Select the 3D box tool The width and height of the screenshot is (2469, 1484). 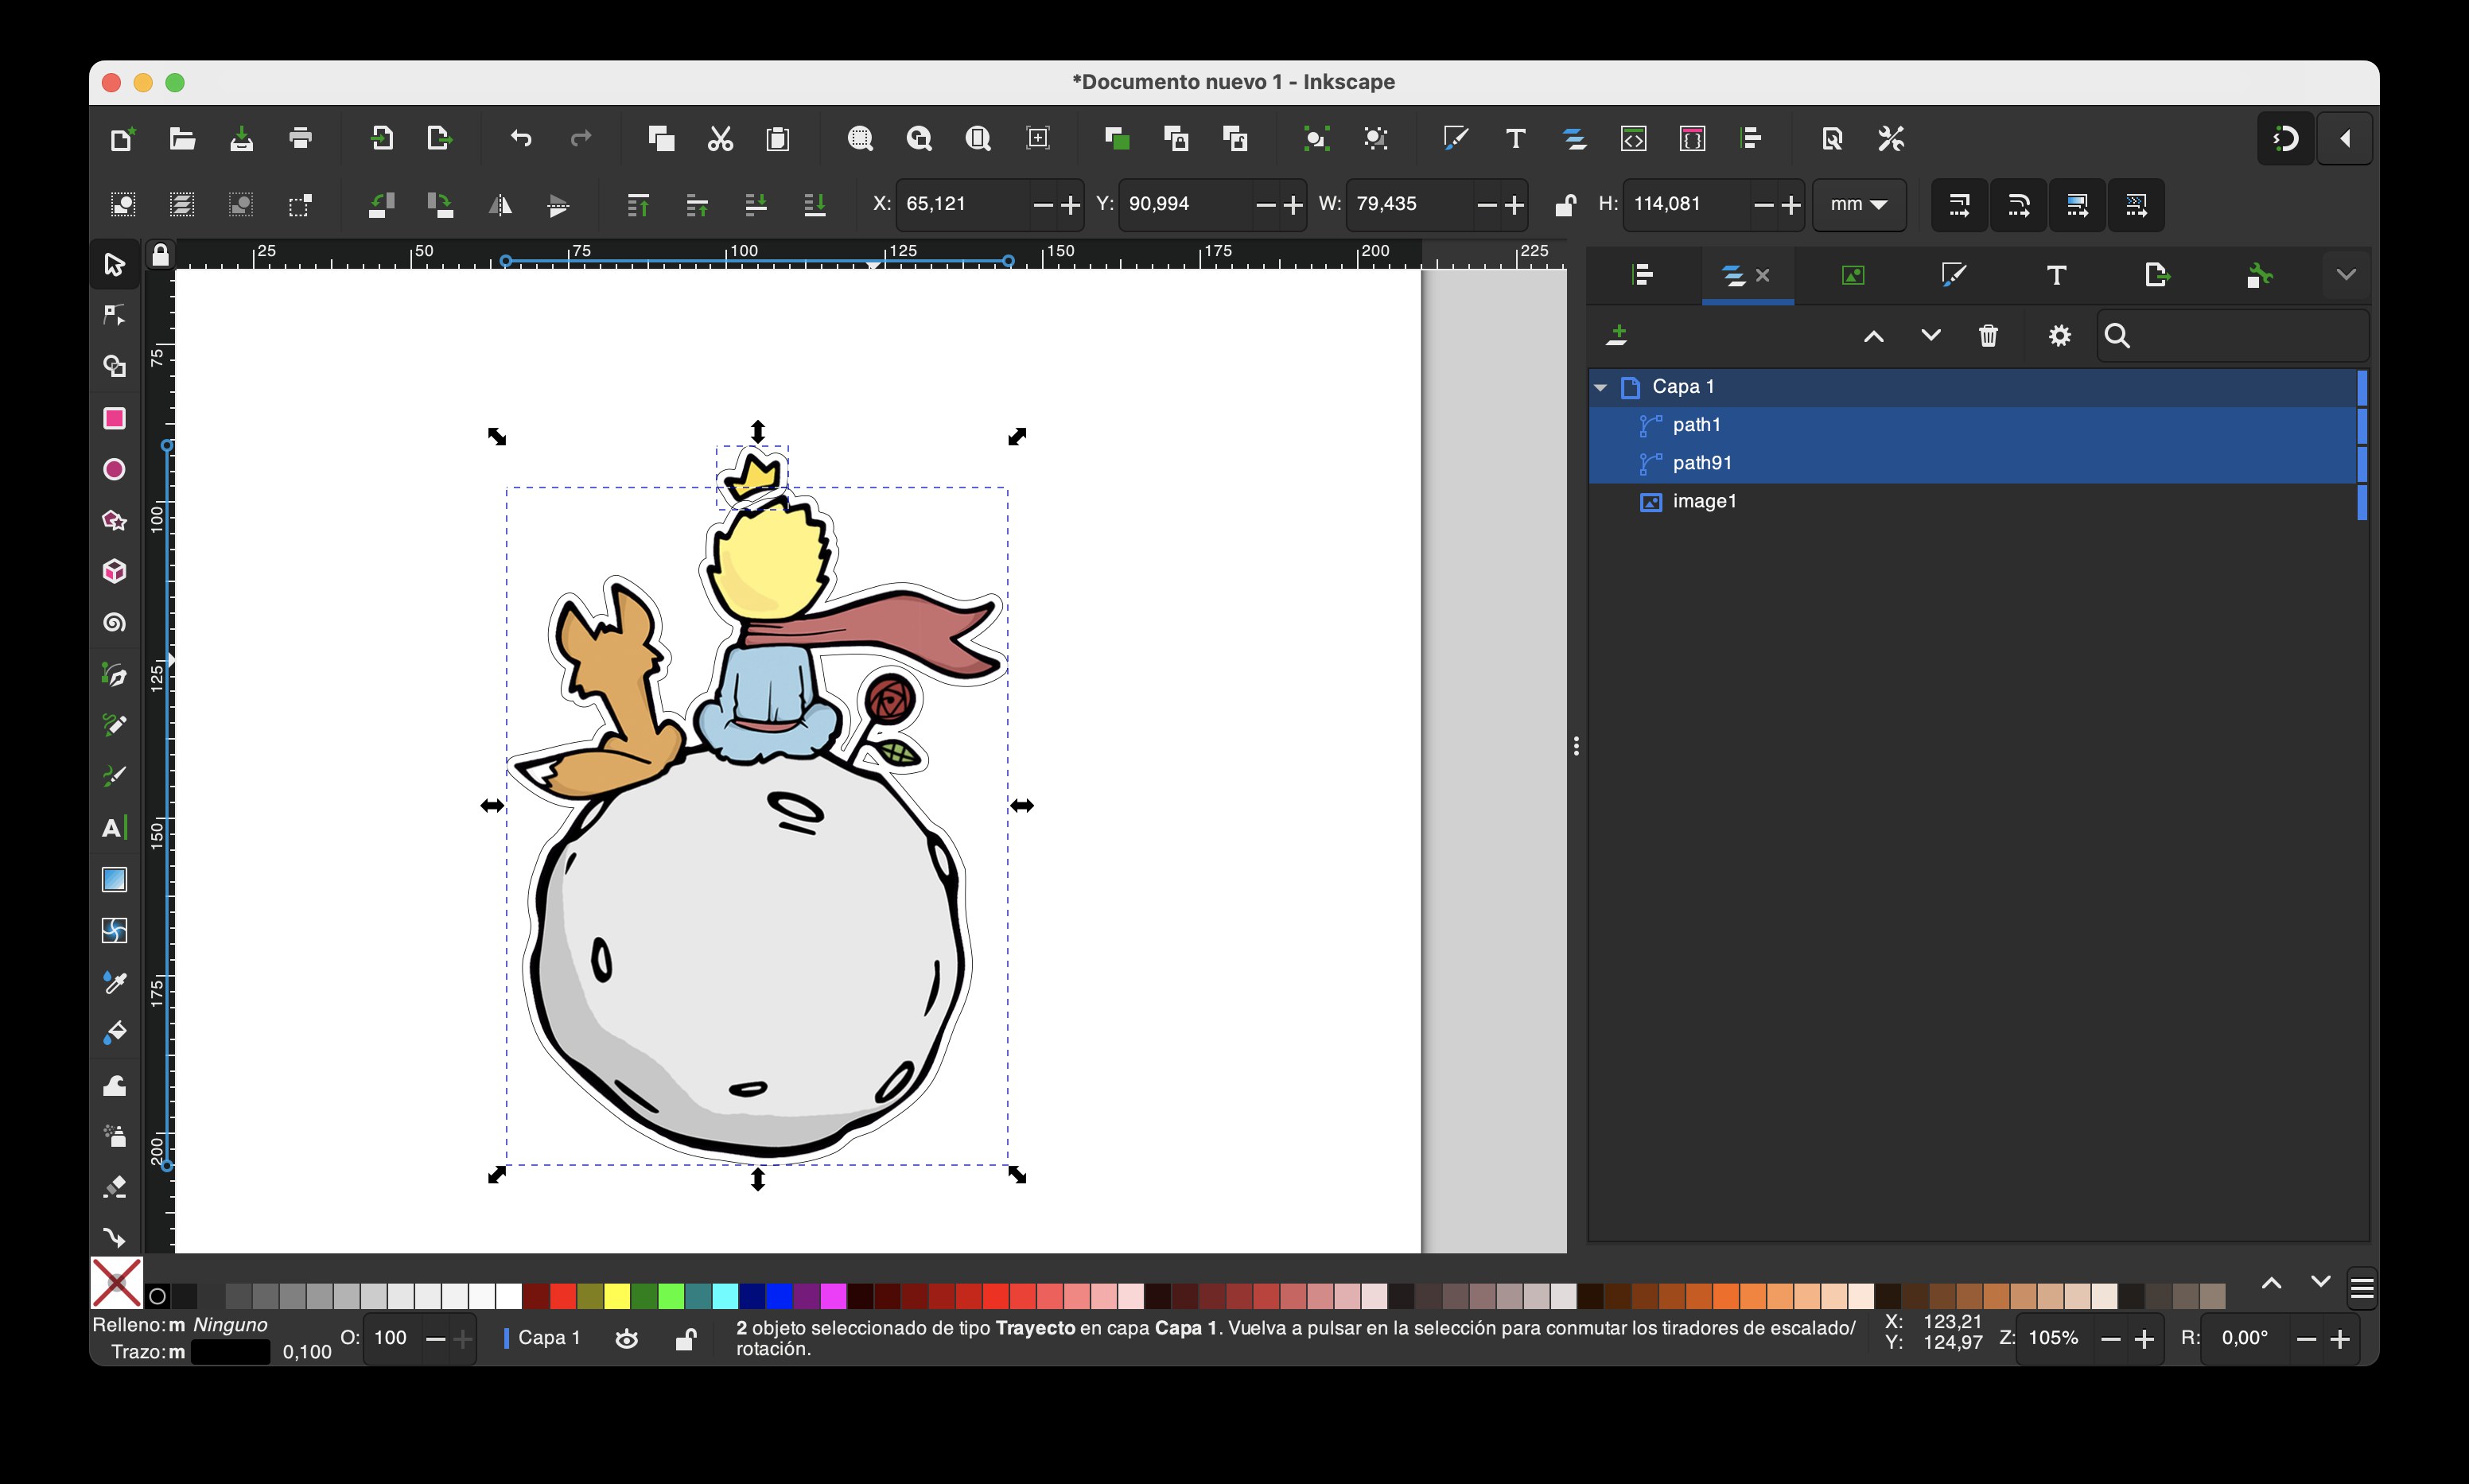pyautogui.click(x=114, y=571)
